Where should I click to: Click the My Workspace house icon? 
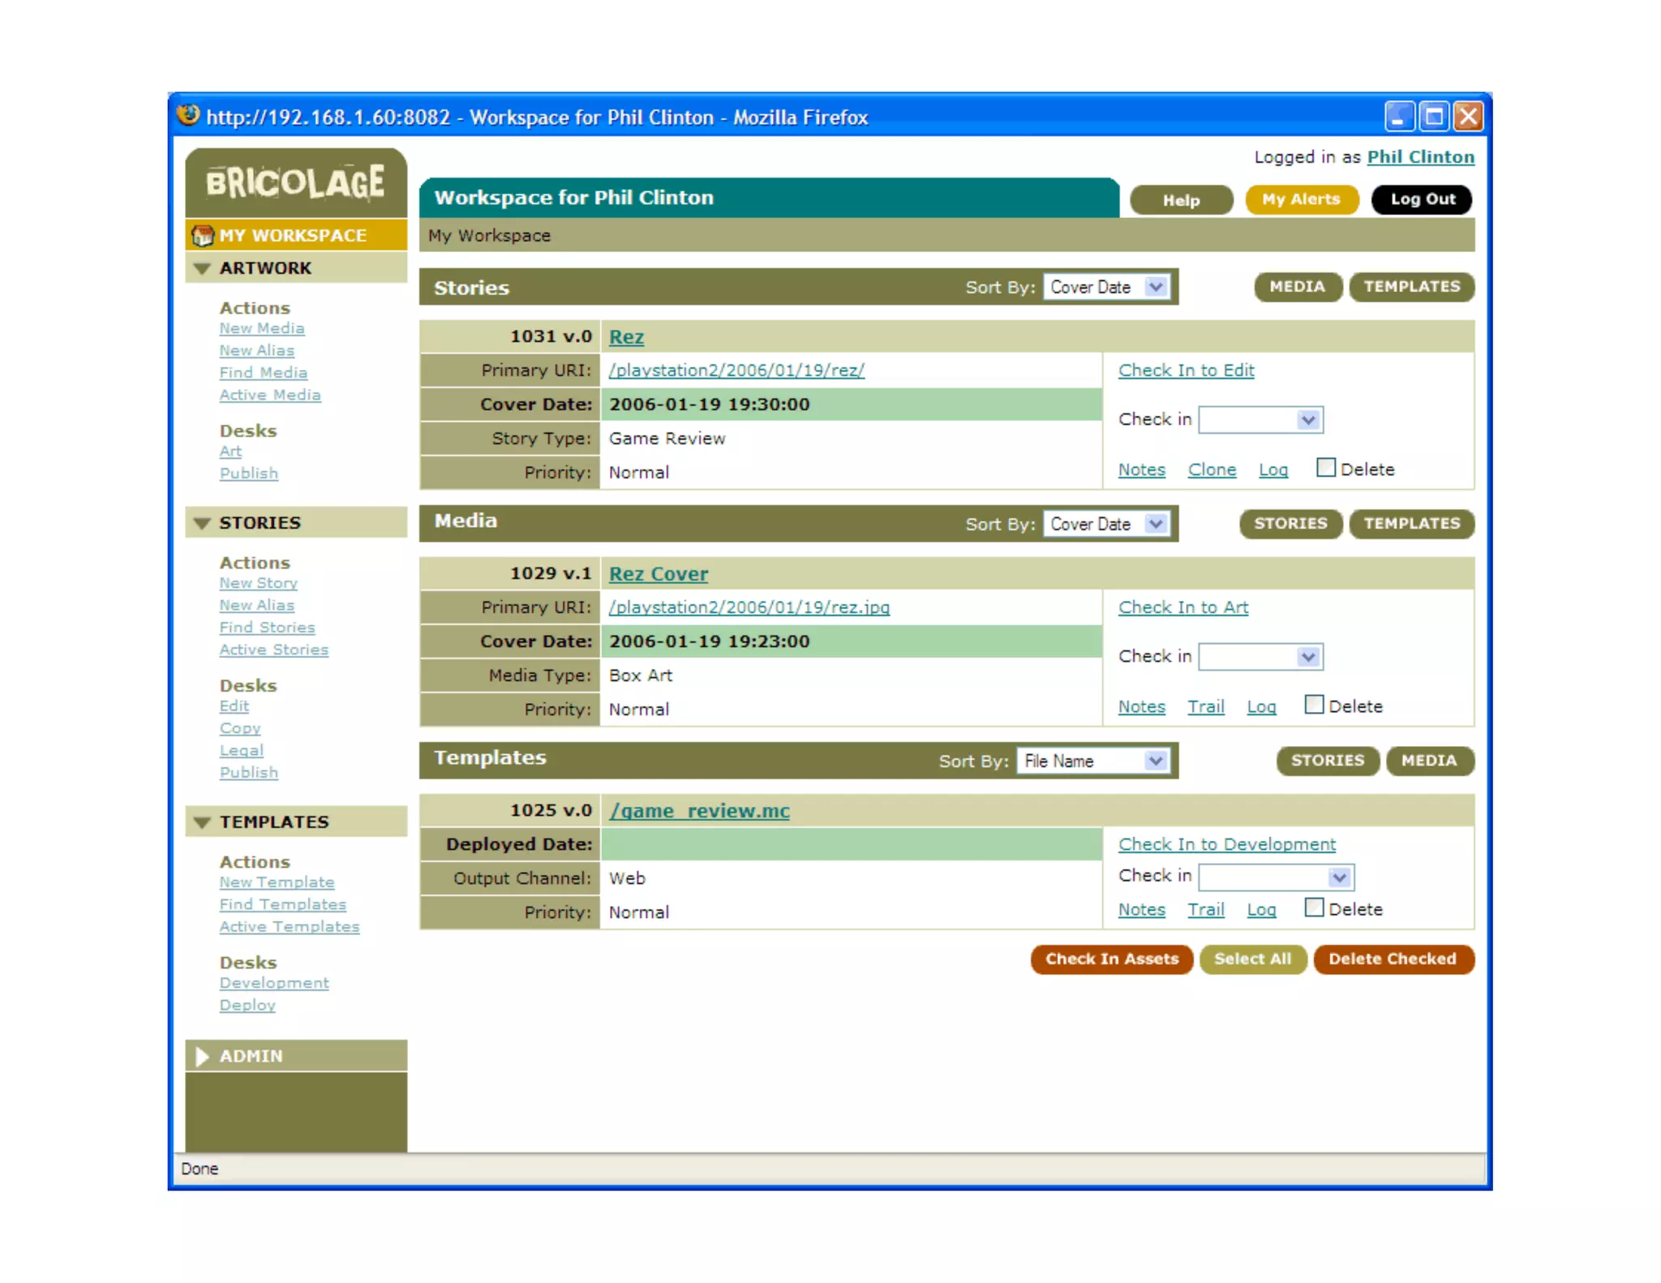[x=202, y=236]
